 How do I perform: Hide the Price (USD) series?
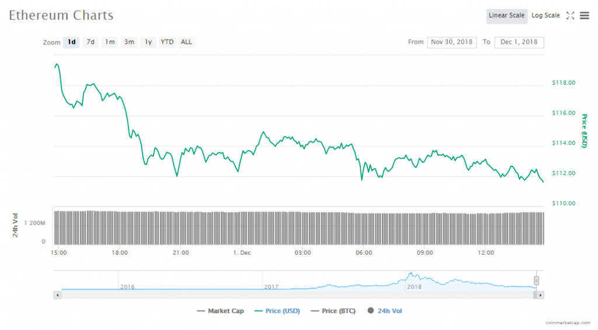[x=277, y=311]
